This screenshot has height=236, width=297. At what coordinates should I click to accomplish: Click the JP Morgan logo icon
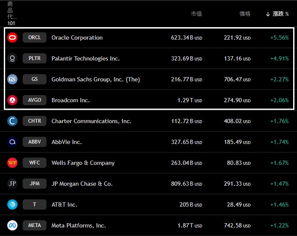(x=12, y=184)
